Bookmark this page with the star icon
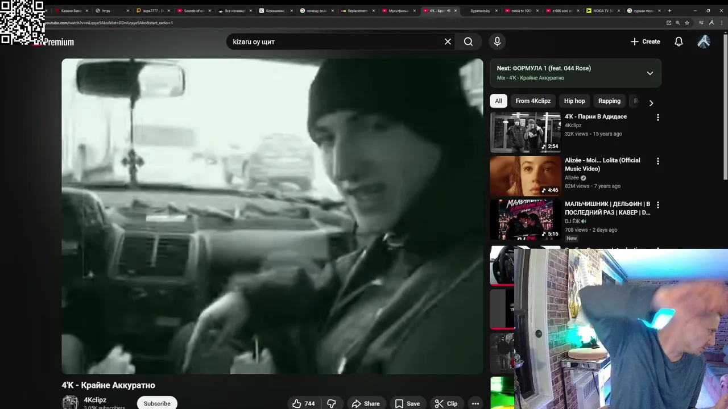728x409 pixels. coord(687,23)
